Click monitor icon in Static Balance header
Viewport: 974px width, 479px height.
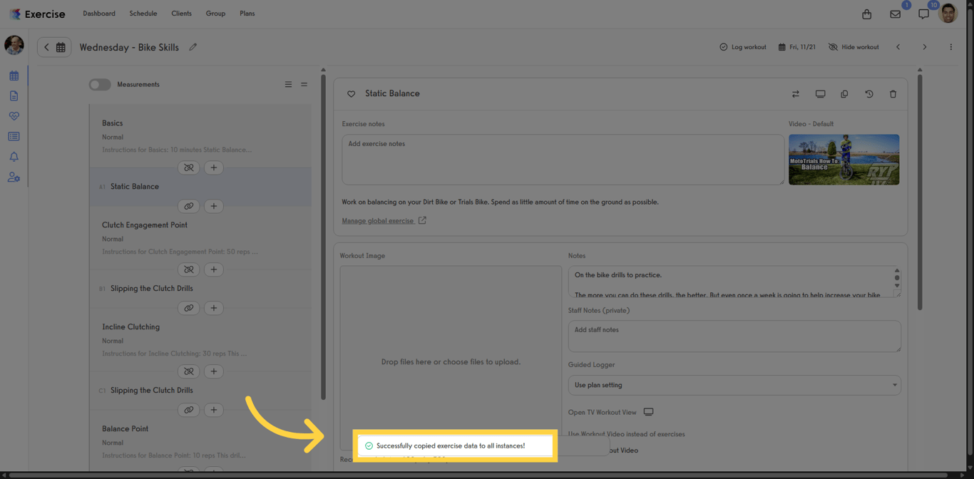pyautogui.click(x=820, y=94)
